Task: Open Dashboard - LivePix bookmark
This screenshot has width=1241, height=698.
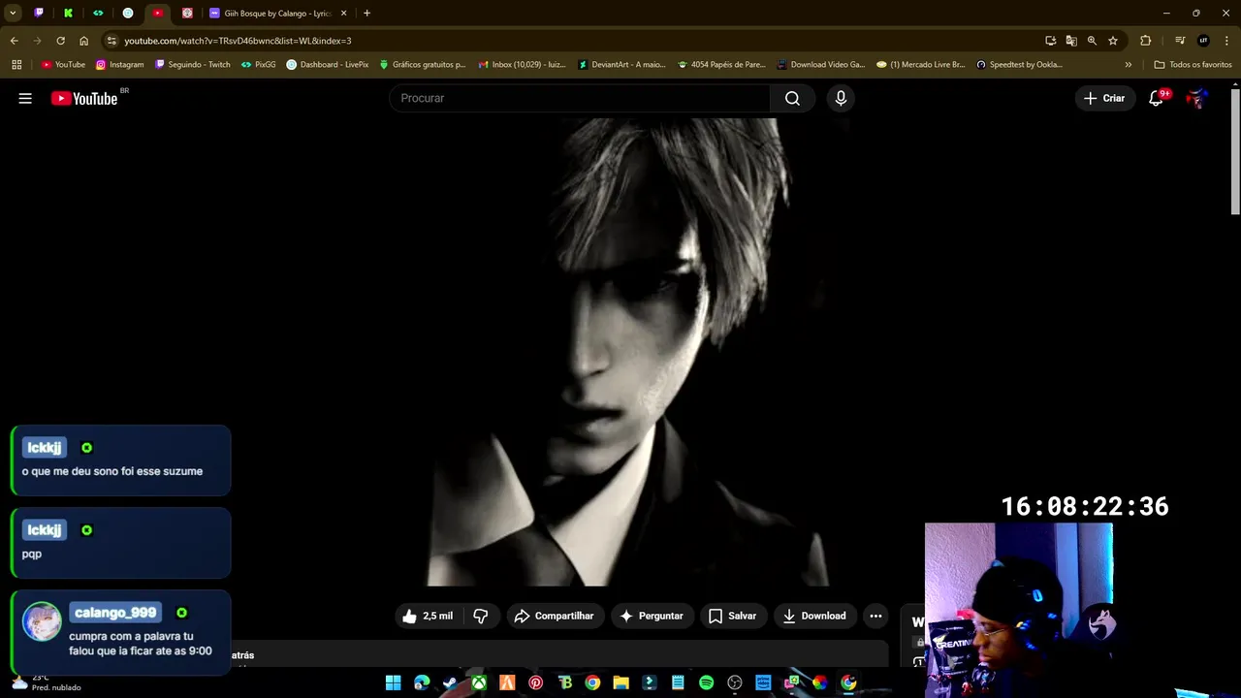Action: pos(328,65)
